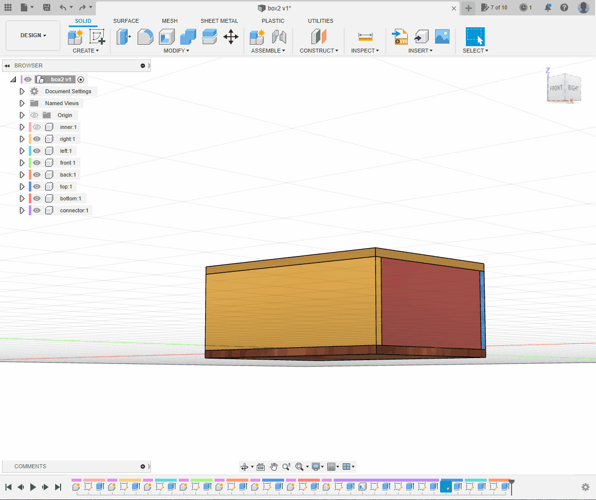
Task: Play the timeline from the current position
Action: [33, 487]
